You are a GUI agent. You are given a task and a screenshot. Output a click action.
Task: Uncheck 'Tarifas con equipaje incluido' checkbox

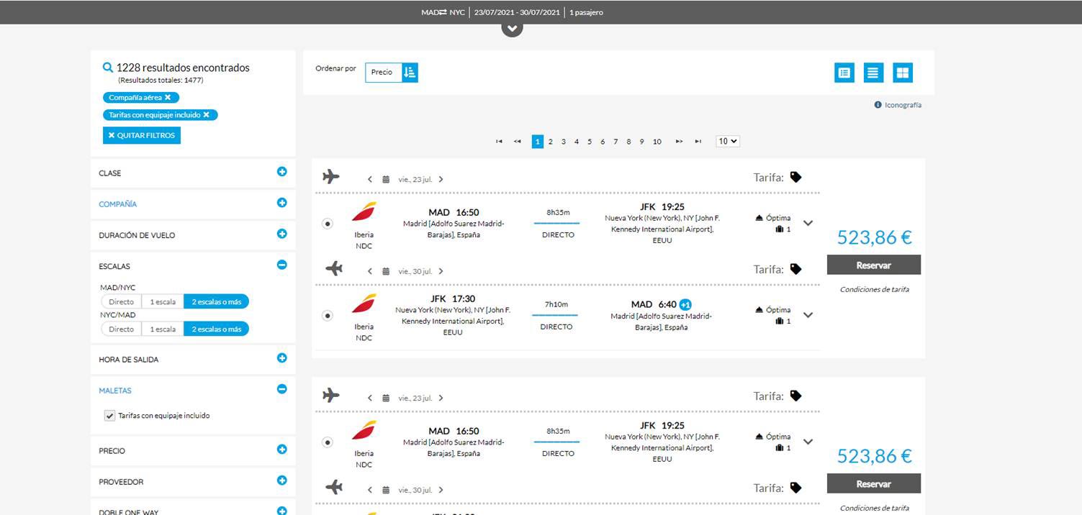point(110,416)
